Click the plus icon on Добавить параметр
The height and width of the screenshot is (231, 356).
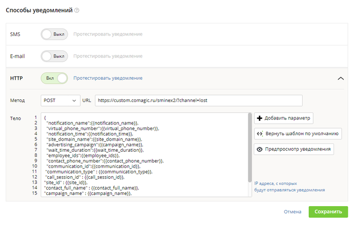[259, 118]
